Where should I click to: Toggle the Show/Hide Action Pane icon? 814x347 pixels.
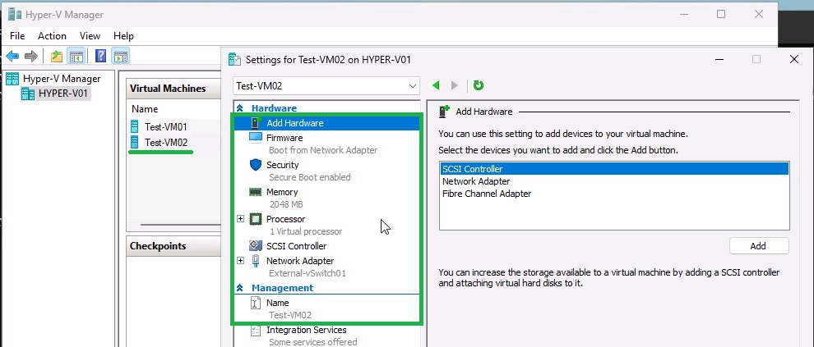(120, 57)
